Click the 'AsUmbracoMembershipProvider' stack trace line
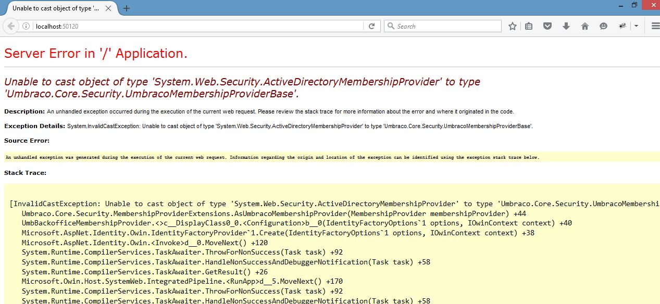The width and height of the screenshot is (660, 304). pyautogui.click(x=274, y=213)
